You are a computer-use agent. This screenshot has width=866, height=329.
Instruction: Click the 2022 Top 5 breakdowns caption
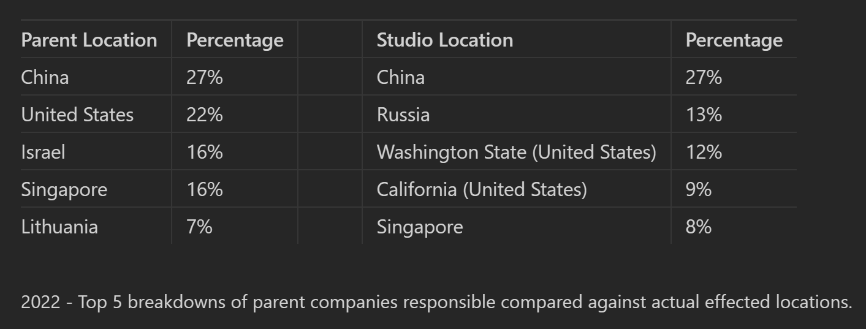pos(436,302)
